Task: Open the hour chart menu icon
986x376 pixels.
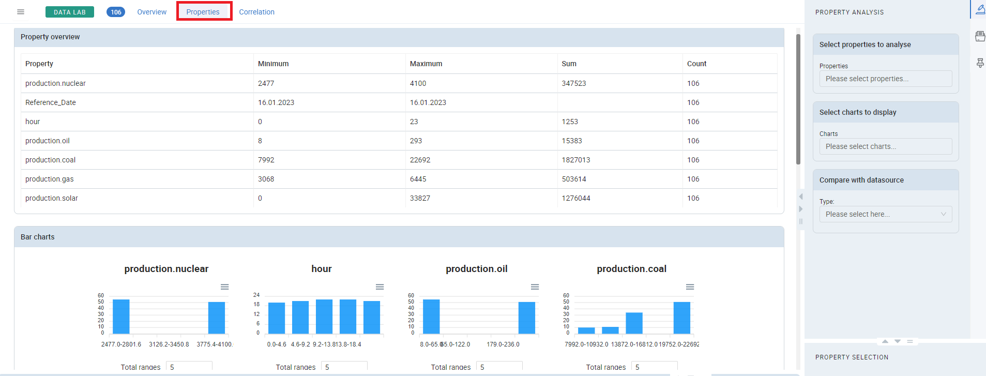Action: point(380,287)
